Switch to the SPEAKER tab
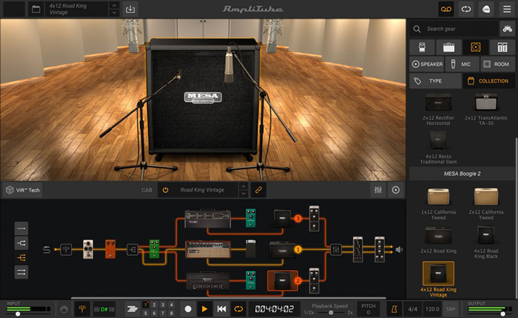 [x=427, y=64]
